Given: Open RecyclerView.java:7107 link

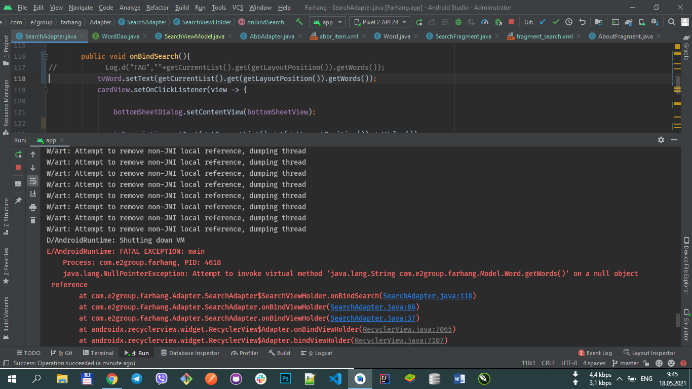Looking at the screenshot, I should [x=399, y=340].
